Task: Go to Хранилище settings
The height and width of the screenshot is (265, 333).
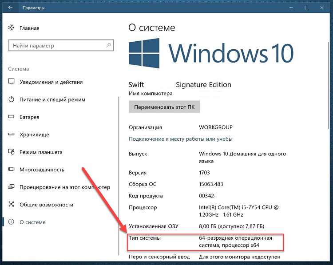Action: [x=34, y=134]
